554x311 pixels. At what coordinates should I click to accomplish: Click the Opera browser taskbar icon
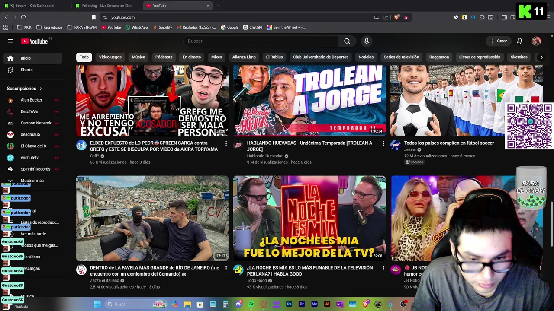click(264, 304)
